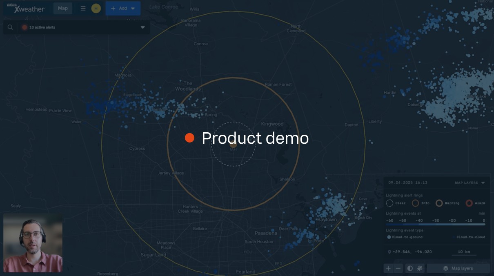Click the Info alert ring symbol
Image resolution: width=494 pixels, height=276 pixels.
click(x=416, y=203)
